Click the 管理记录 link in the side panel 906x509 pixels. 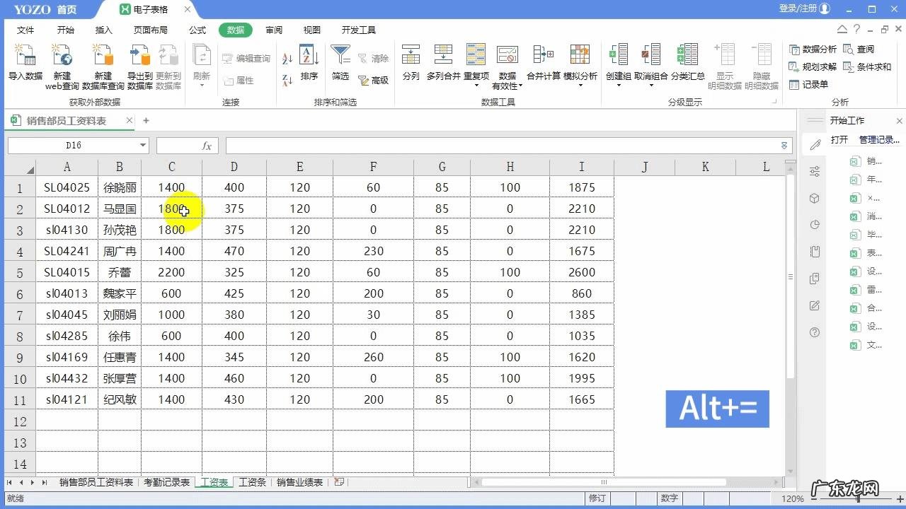tap(879, 140)
